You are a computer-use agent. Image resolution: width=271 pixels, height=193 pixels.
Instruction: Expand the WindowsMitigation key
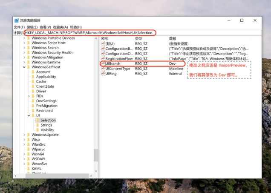pos(24,58)
